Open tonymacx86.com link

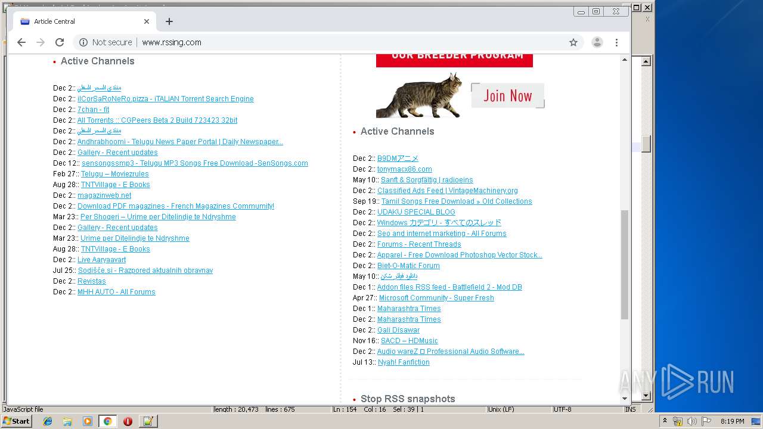405,169
